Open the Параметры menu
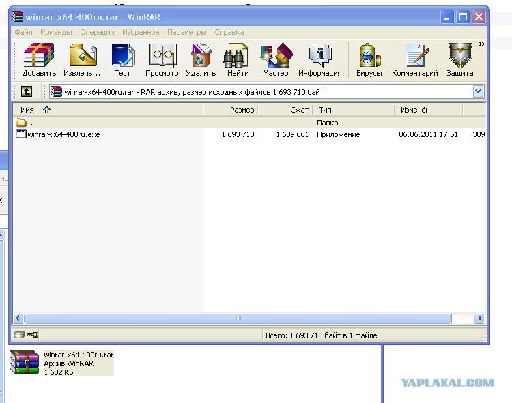Screen dimensions: 512x403 pos(187,32)
